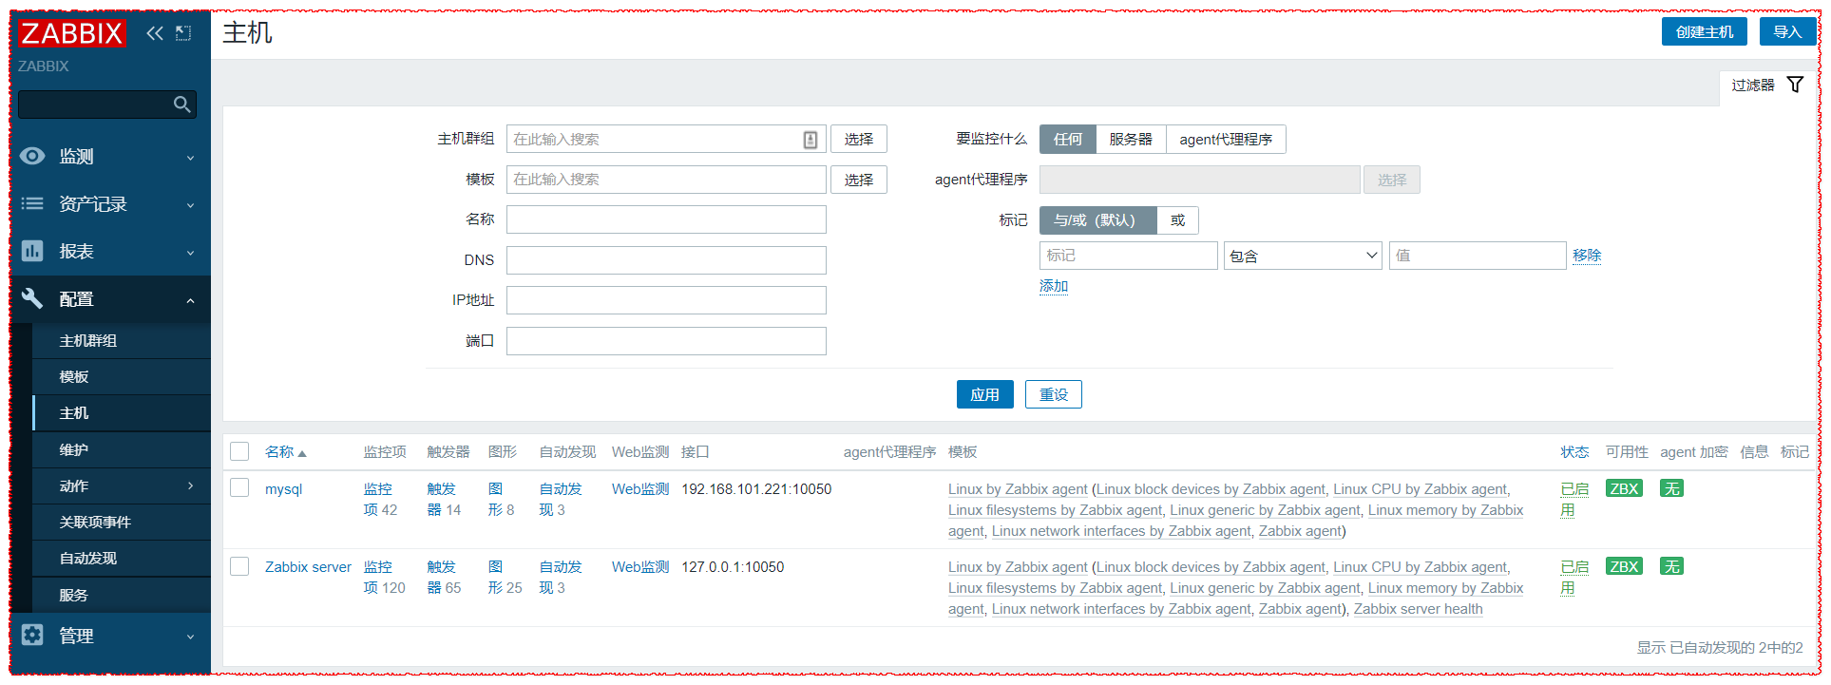Screen dimensions: 1831x685
Task: Focus the 标记 tag name input
Action: [1129, 256]
